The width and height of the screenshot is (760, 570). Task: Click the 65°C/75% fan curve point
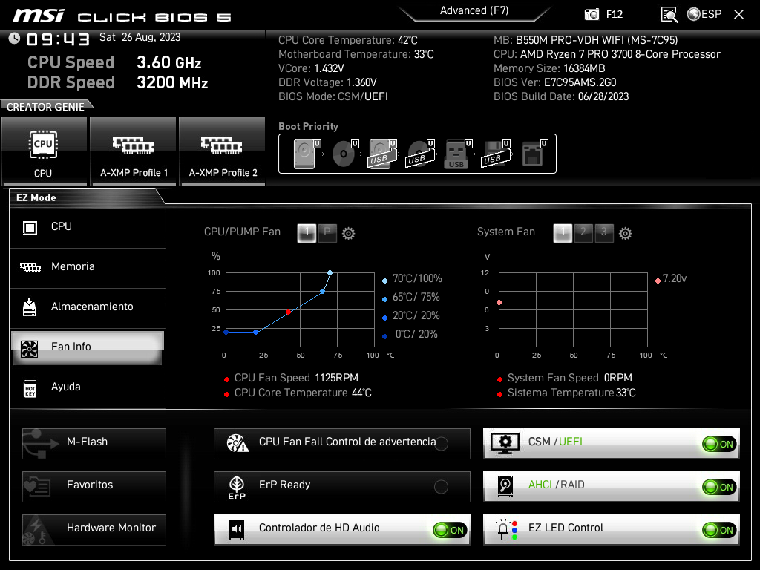tap(322, 291)
